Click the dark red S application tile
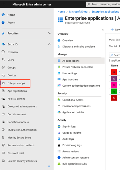The image size is (120, 170). pos(114,98)
